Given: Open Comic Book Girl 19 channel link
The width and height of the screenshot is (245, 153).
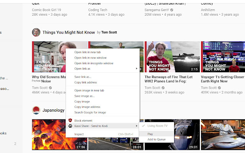Looking at the screenshot, I should (46, 10).
